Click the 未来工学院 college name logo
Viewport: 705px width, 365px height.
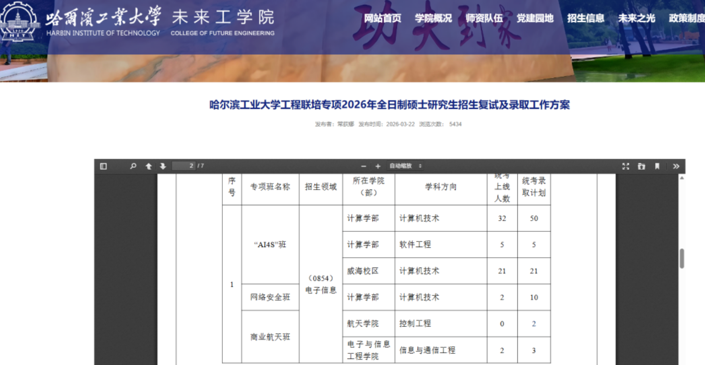point(223,22)
